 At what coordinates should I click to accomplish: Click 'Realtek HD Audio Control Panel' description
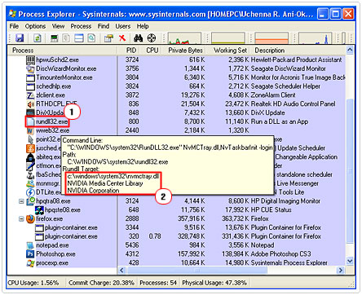point(293,104)
